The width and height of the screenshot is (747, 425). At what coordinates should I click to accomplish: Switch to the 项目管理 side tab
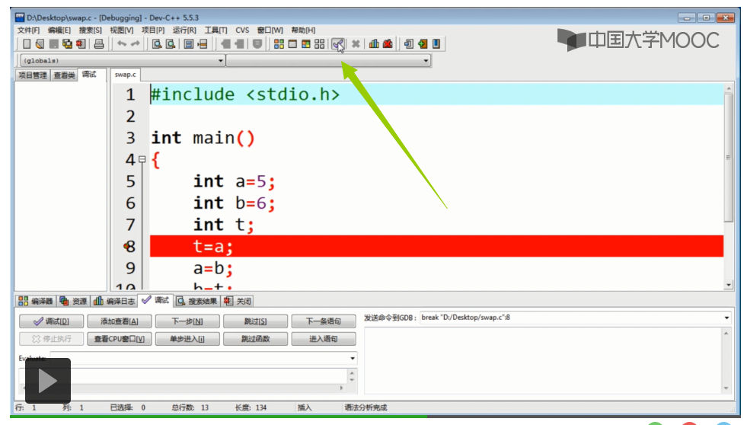click(33, 75)
